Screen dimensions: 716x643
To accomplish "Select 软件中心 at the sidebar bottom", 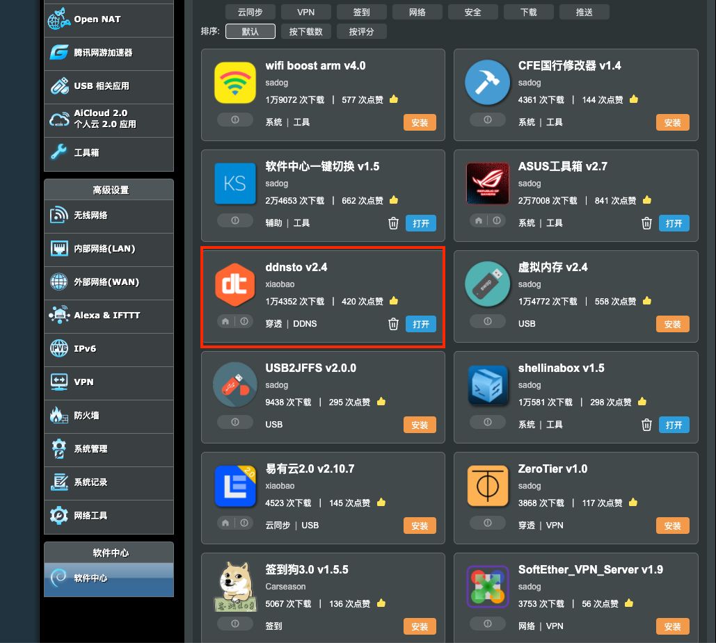I will point(109,578).
